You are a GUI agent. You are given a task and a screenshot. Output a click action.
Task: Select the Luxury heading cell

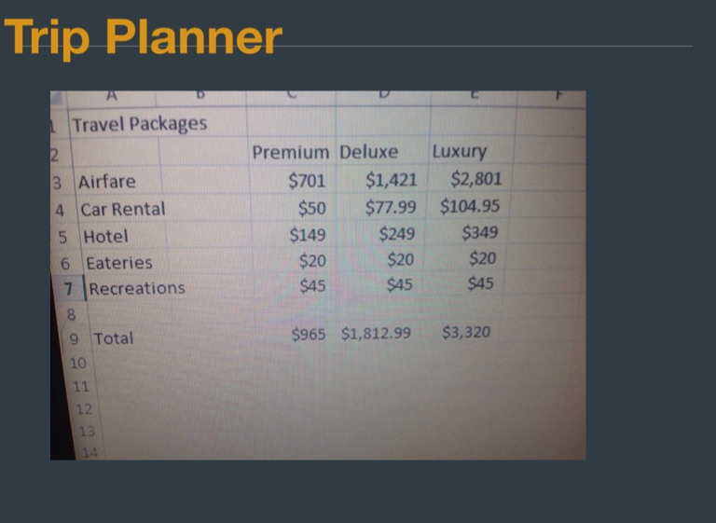pyautogui.click(x=459, y=151)
